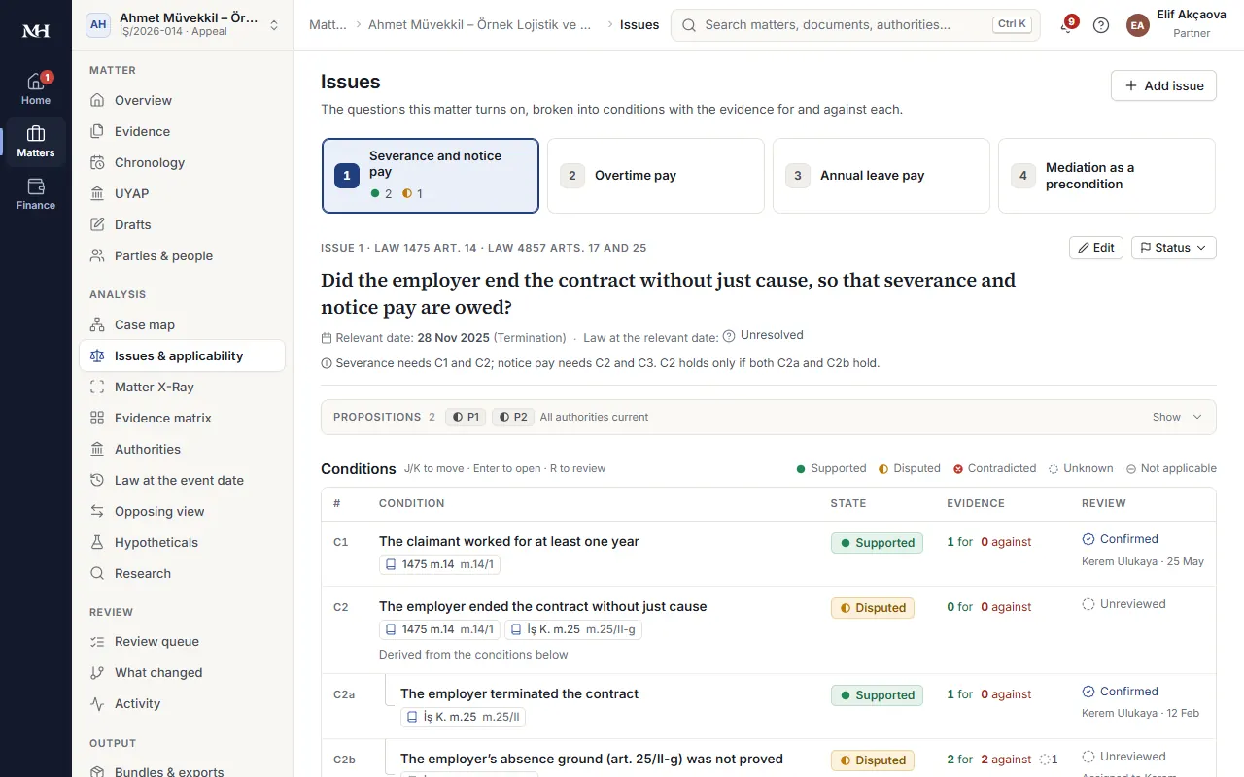
Task: Open the Evidence page
Action: tap(182, 131)
